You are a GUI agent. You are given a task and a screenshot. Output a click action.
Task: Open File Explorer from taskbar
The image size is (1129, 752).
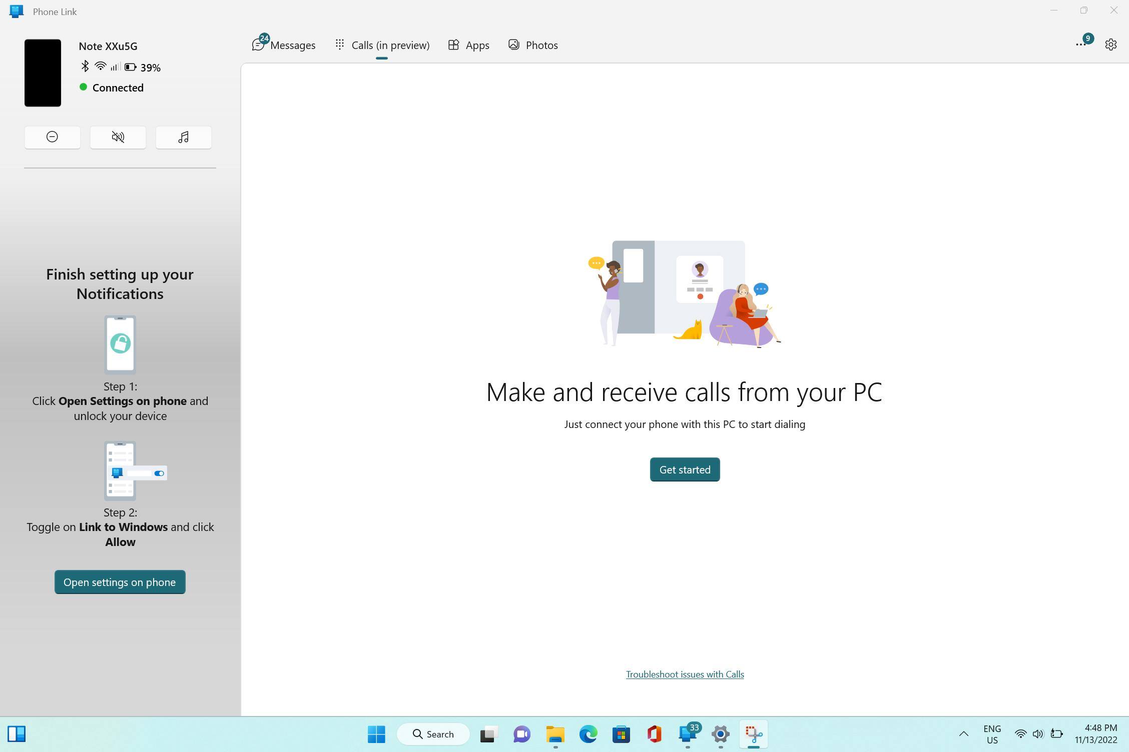coord(555,734)
